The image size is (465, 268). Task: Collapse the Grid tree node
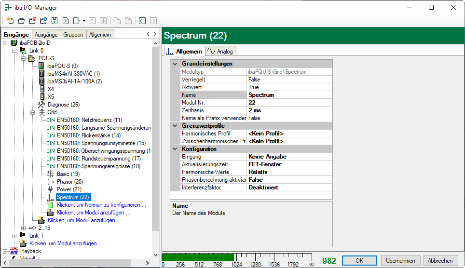click(33, 112)
